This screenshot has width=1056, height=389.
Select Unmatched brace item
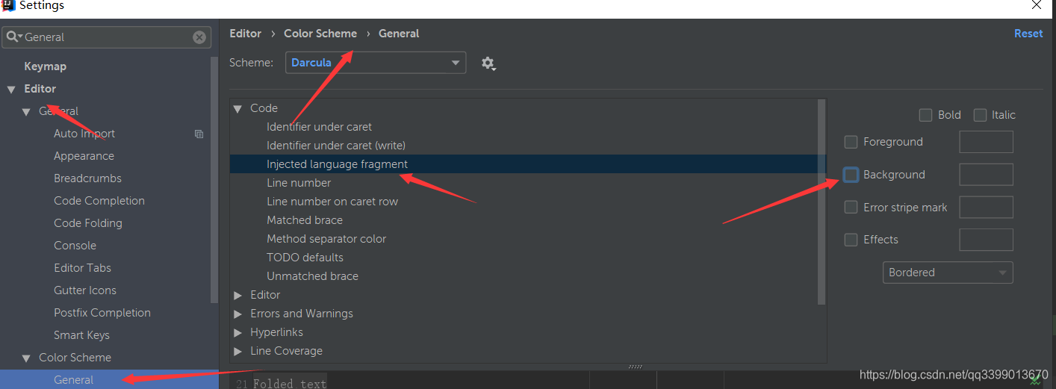(312, 276)
